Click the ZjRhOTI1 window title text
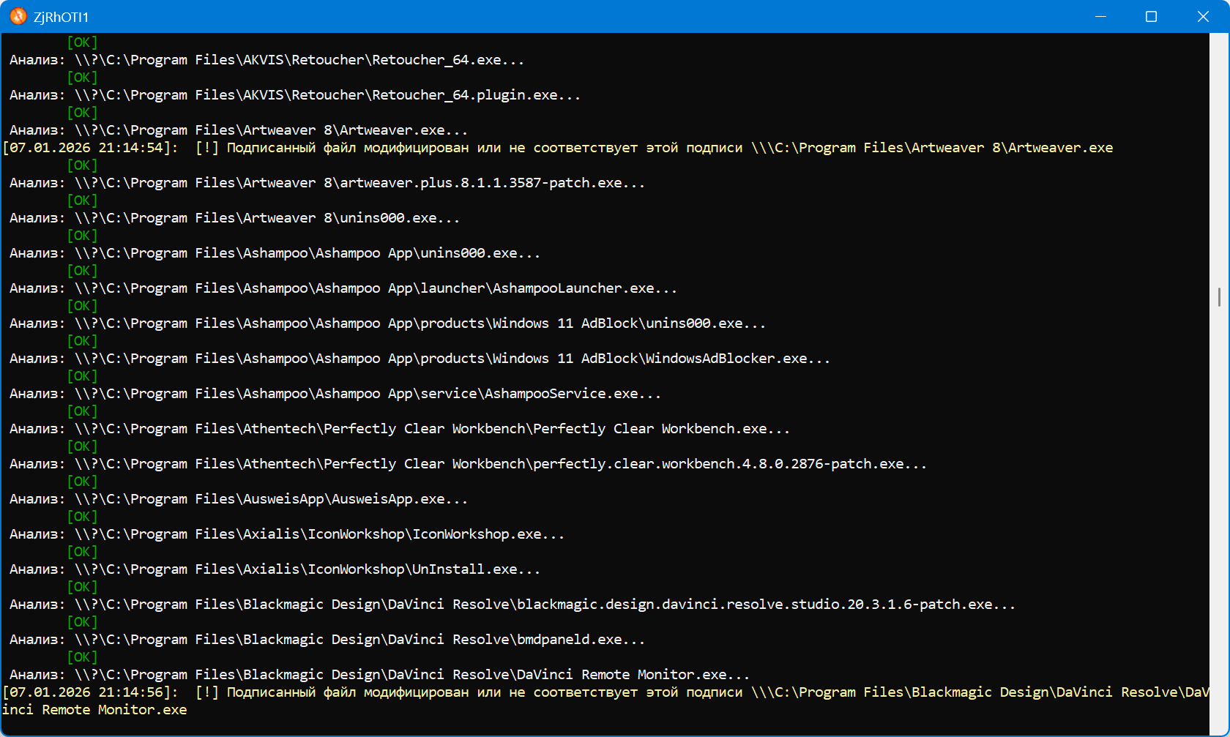 click(61, 17)
